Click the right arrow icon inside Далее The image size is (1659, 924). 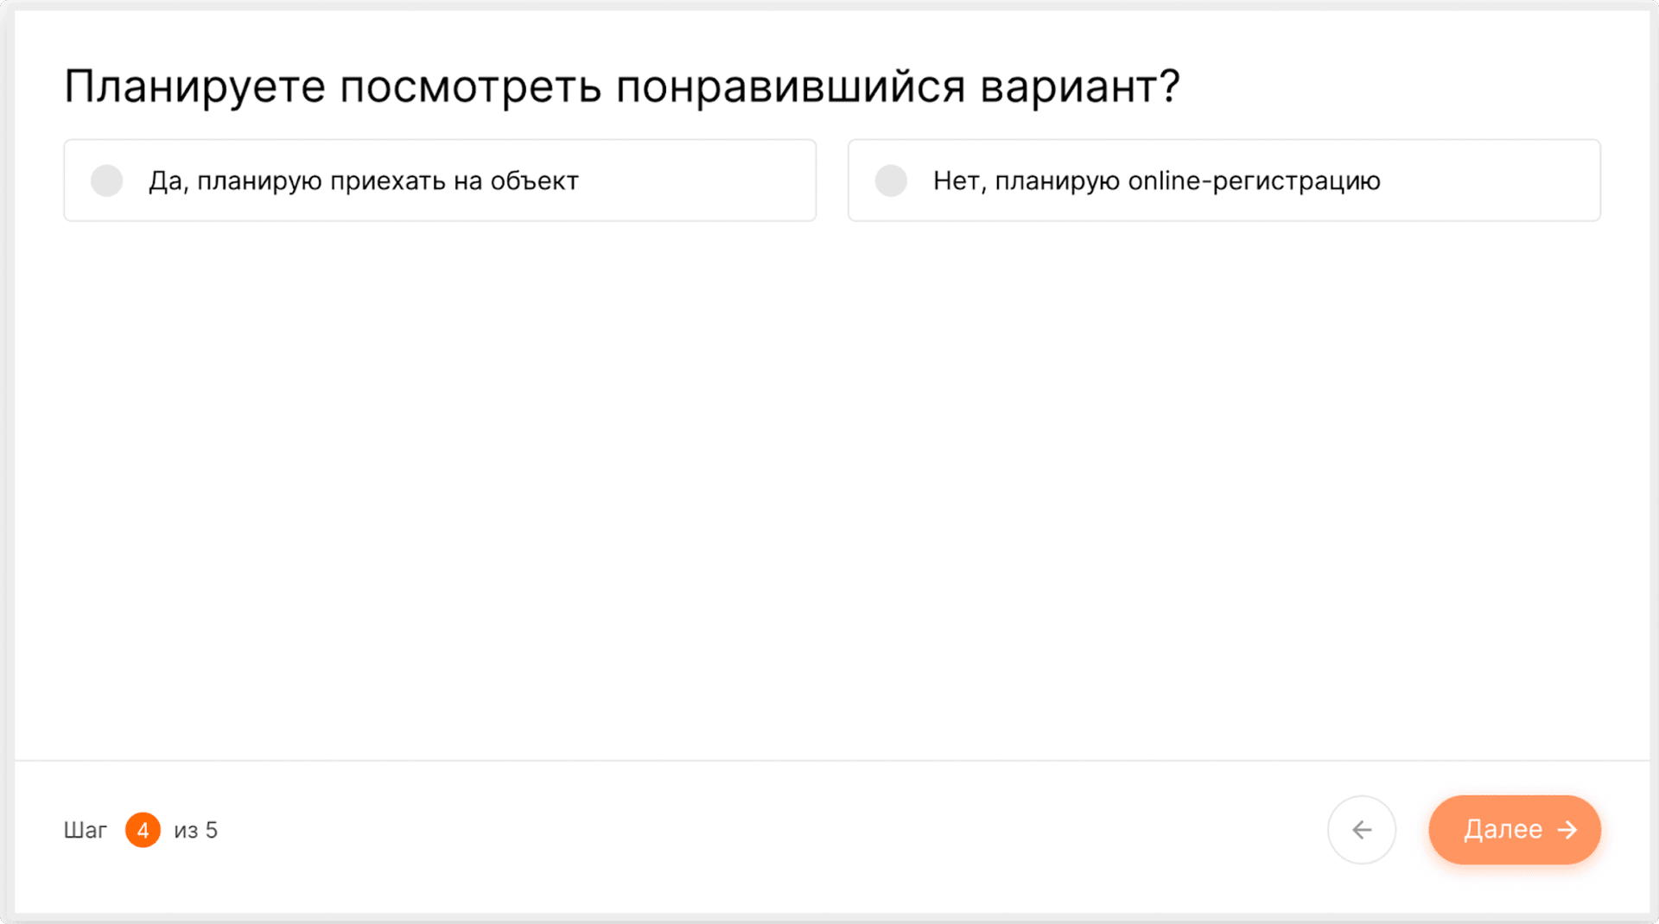pos(1567,830)
